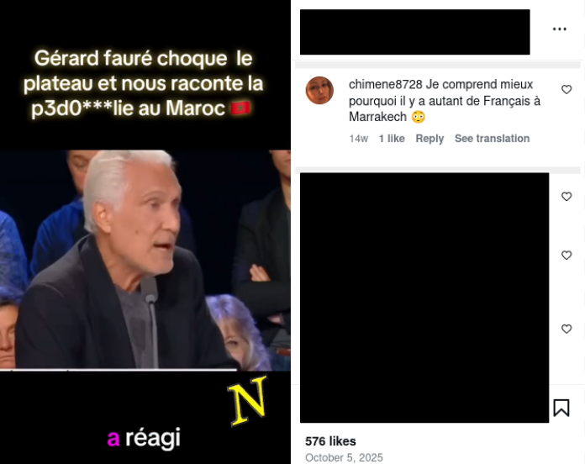Open chimene8728's profile picture

click(x=319, y=90)
